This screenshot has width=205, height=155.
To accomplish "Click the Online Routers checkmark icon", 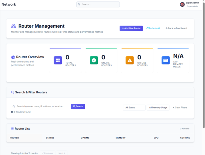I will tap(94, 60).
